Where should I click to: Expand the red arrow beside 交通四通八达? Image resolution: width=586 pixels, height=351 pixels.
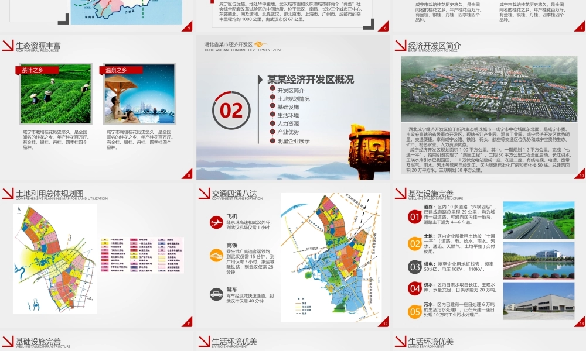[x=204, y=194]
